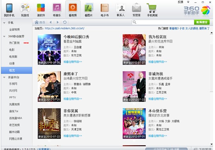Open 康熙来了 show thumbnail
Image resolution: width=215 pixels, height=150 pixels.
tap(49, 86)
